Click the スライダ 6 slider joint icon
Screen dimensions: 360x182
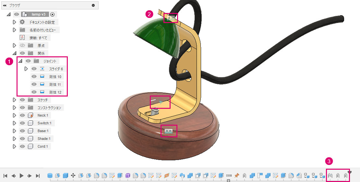coord(42,69)
